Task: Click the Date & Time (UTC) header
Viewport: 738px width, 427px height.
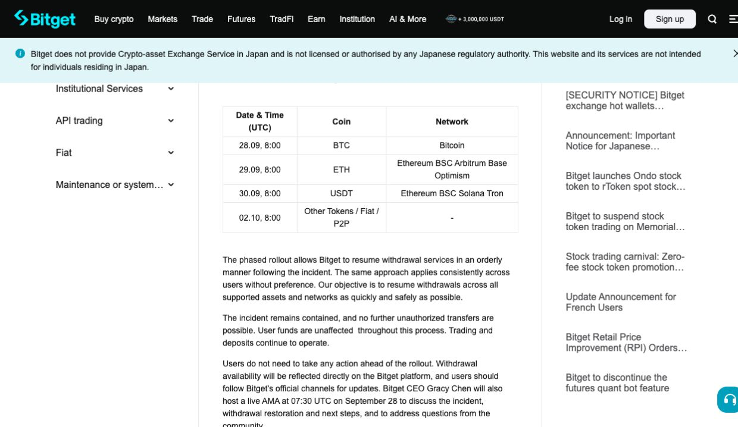Action: coord(260,121)
